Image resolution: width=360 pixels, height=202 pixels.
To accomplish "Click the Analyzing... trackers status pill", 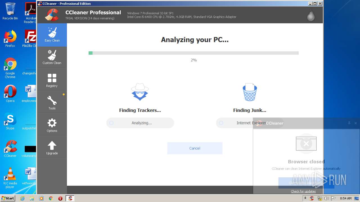I will (x=140, y=123).
